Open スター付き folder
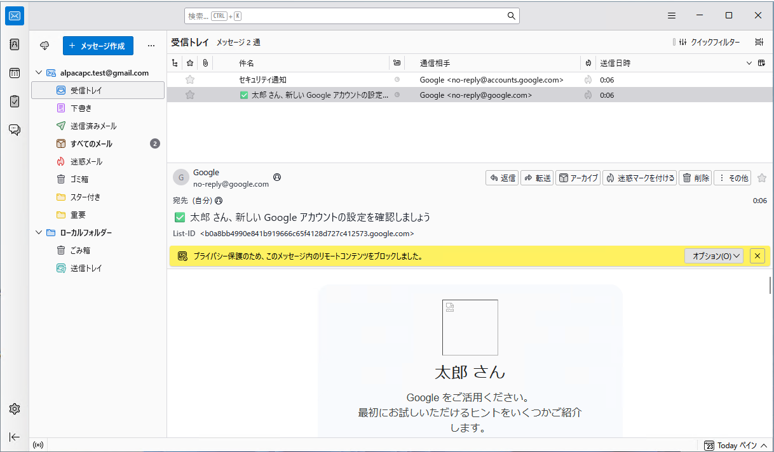The image size is (774, 452). click(98, 197)
